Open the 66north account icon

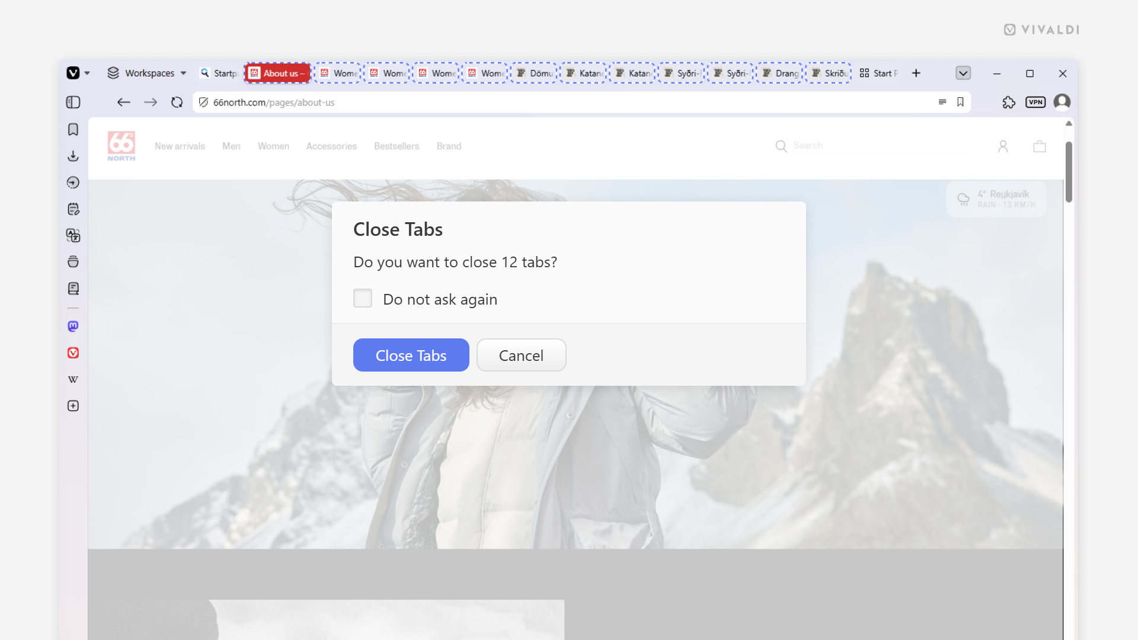pyautogui.click(x=1003, y=146)
